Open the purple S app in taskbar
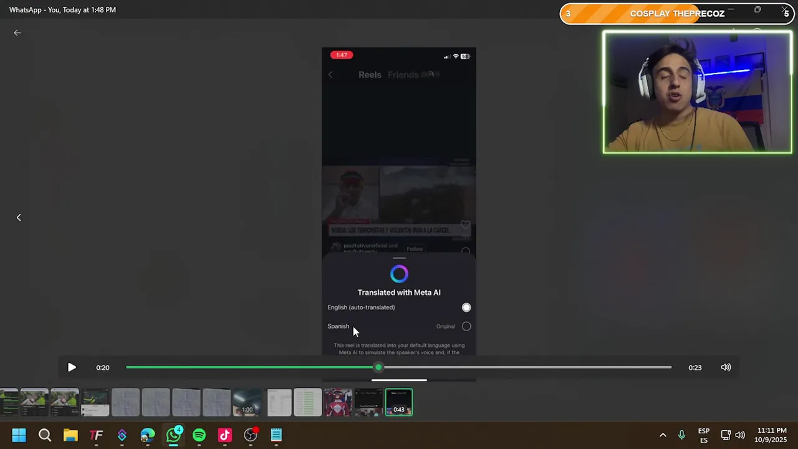The width and height of the screenshot is (798, 449). point(122,435)
